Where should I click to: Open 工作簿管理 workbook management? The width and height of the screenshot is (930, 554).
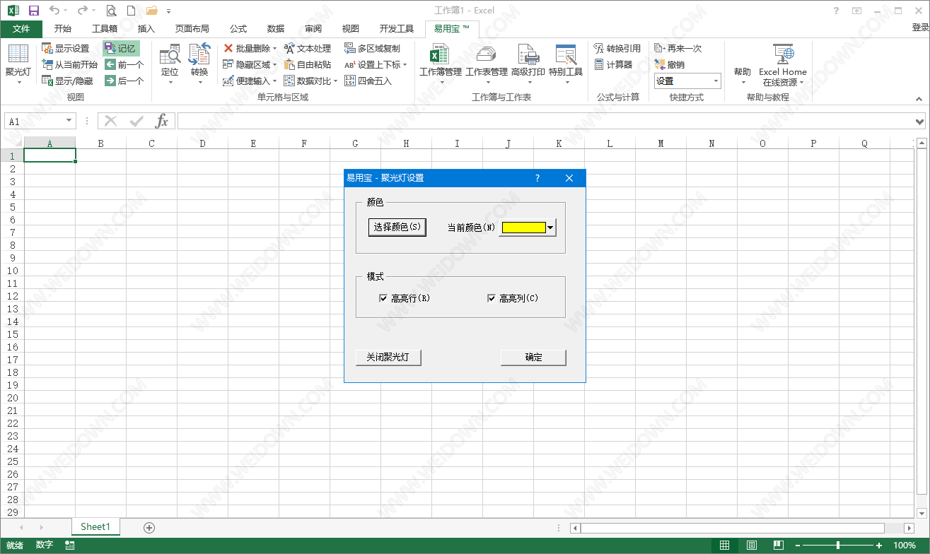[x=441, y=64]
